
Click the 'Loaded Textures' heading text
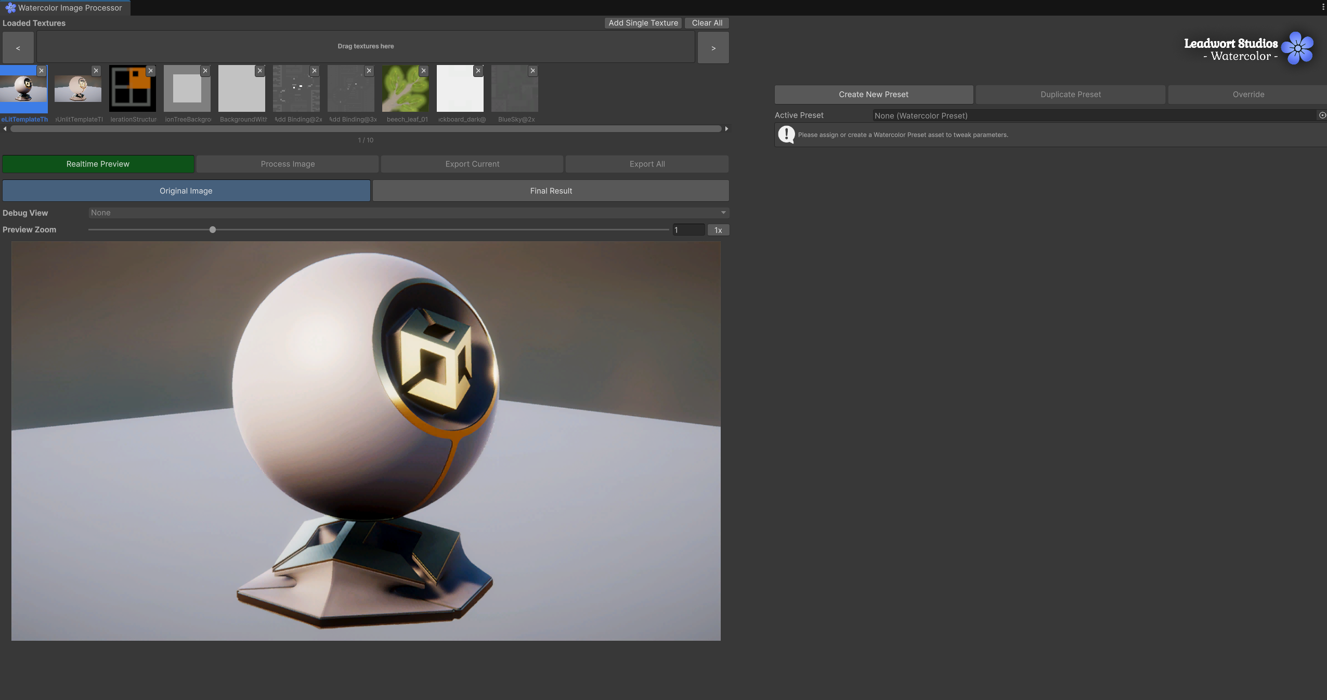click(x=34, y=23)
